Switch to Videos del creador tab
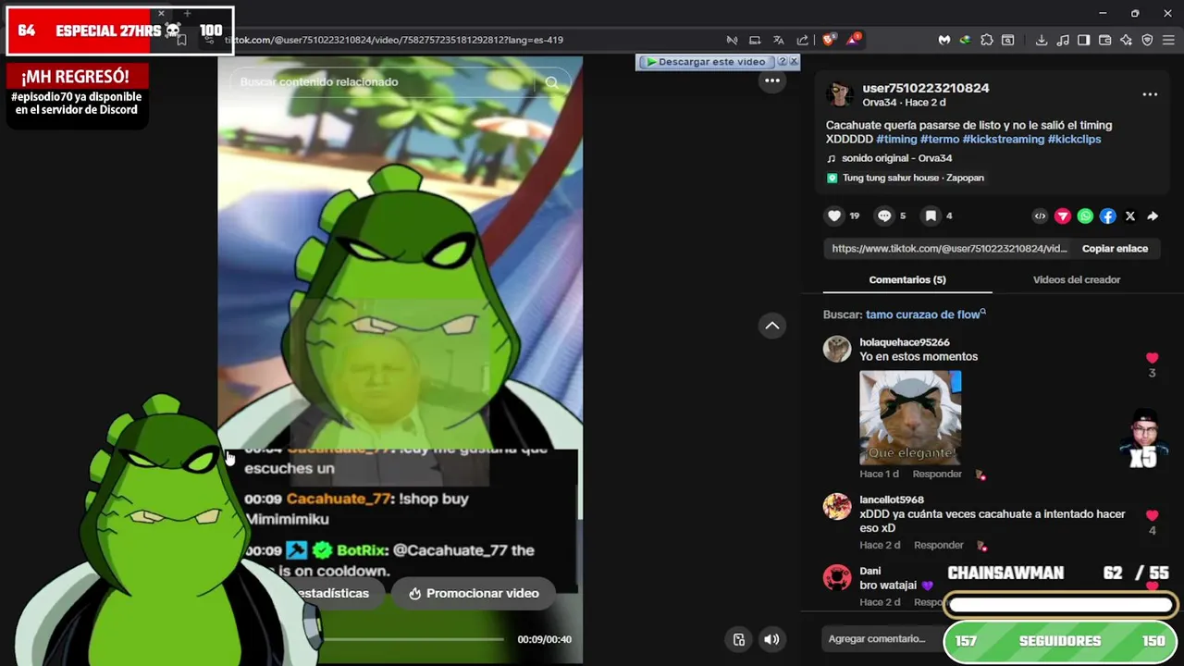The height and width of the screenshot is (666, 1184). (x=1077, y=279)
